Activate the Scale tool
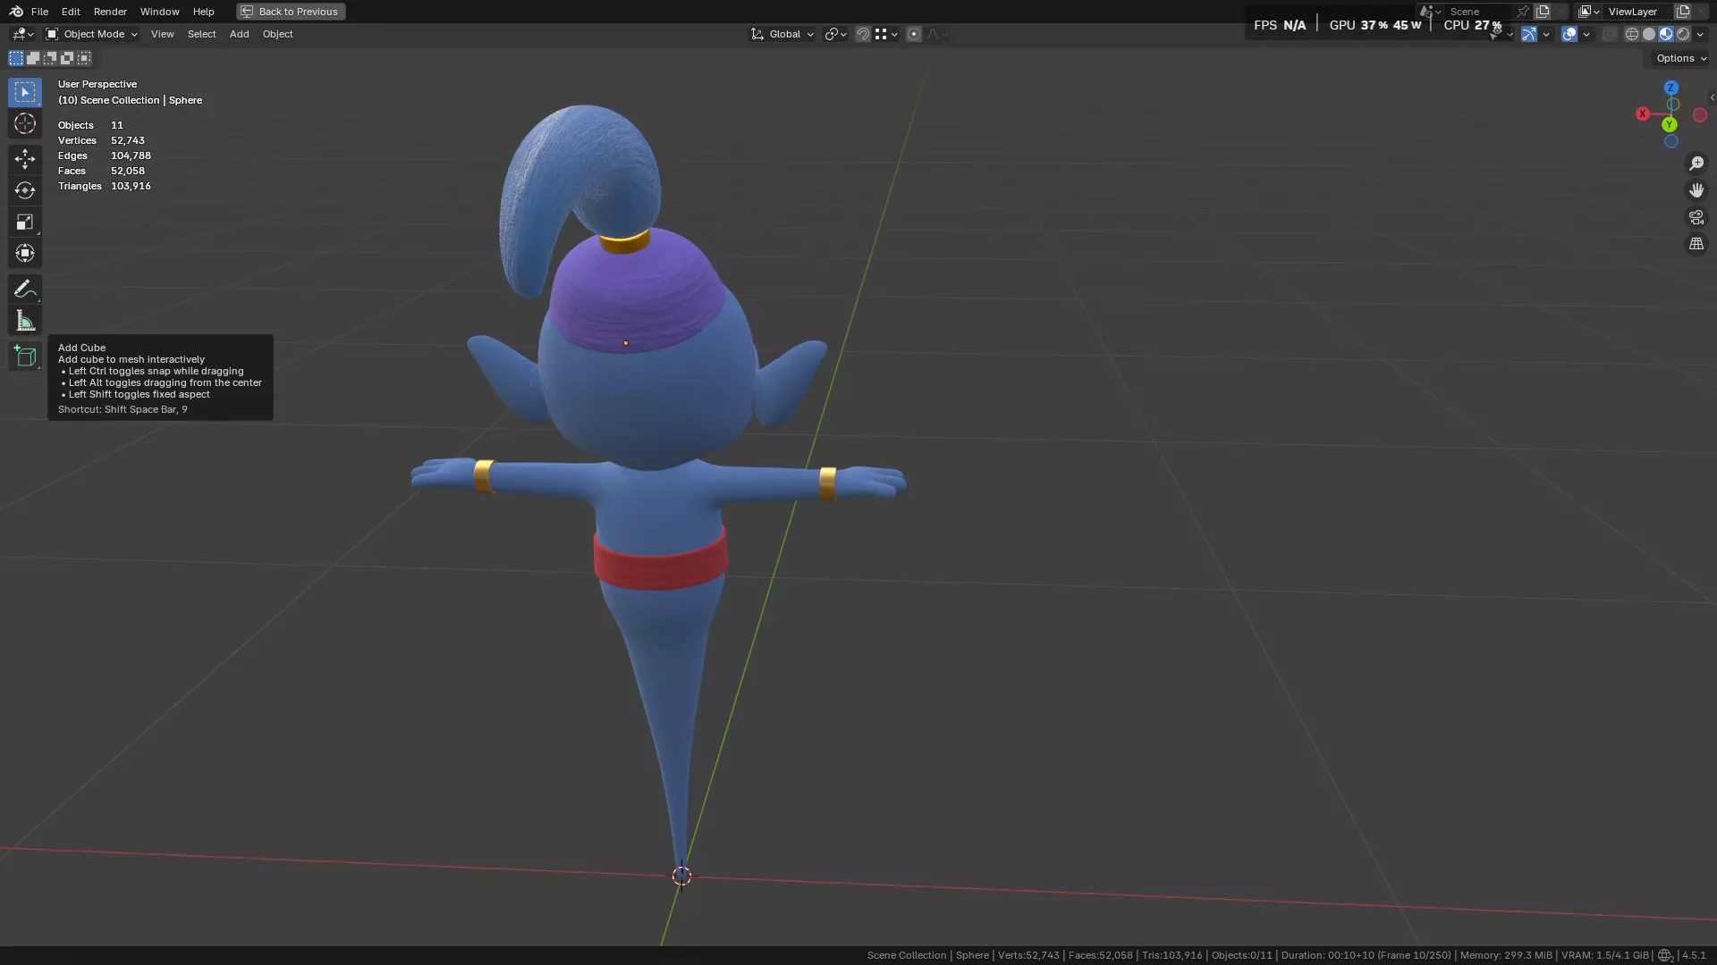Image resolution: width=1717 pixels, height=965 pixels. 24,222
